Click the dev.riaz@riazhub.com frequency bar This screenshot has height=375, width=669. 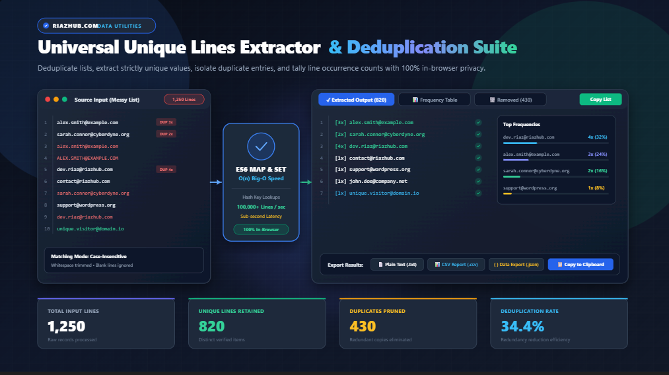point(555,143)
